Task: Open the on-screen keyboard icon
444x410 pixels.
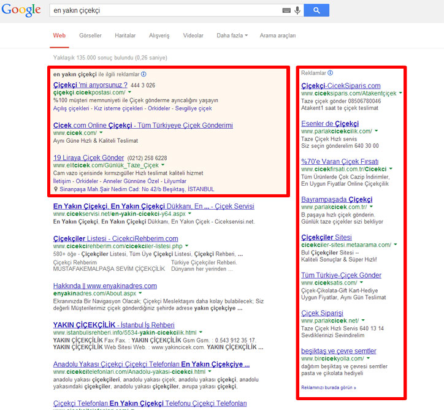Action: point(286,10)
